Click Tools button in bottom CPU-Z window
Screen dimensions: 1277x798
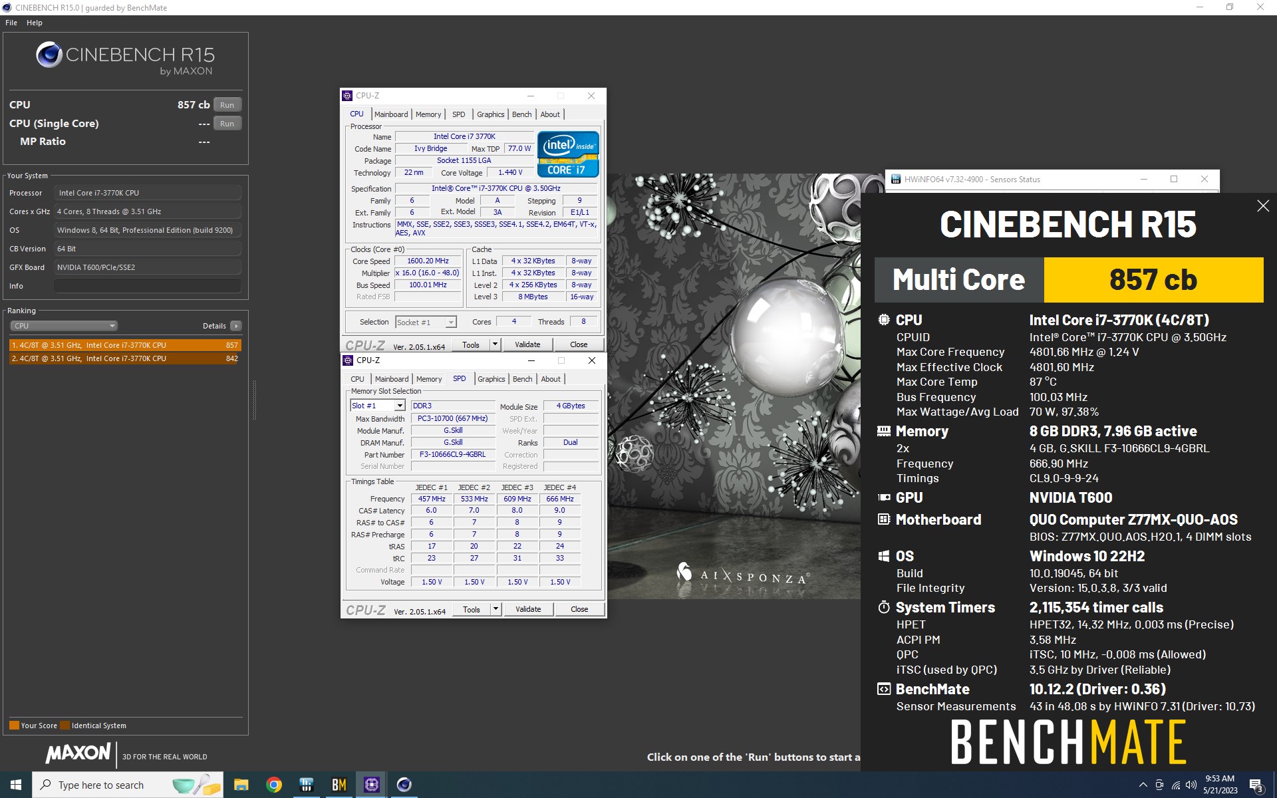472,609
